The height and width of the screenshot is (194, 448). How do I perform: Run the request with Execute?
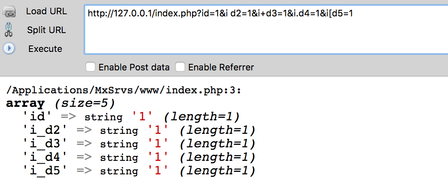(45, 49)
